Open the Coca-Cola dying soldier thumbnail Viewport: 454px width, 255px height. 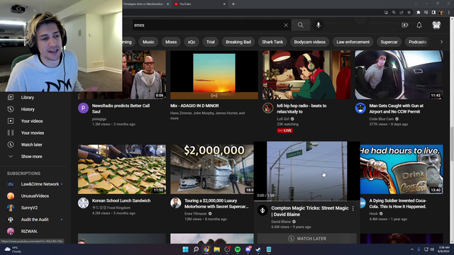tap(402, 169)
